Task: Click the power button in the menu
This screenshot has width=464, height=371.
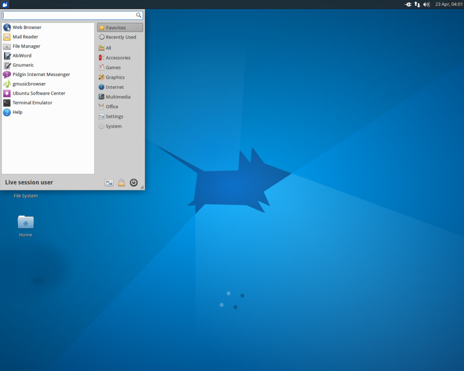Action: (134, 183)
